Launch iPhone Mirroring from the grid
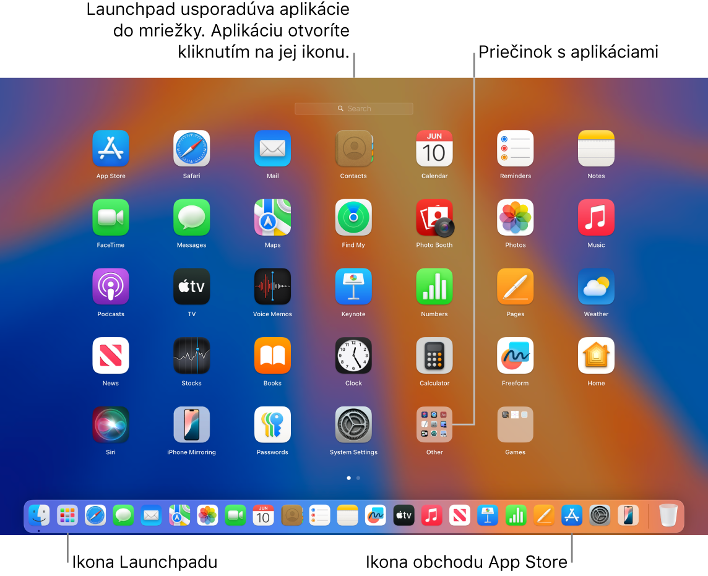This screenshot has height=576, width=708. 191,425
